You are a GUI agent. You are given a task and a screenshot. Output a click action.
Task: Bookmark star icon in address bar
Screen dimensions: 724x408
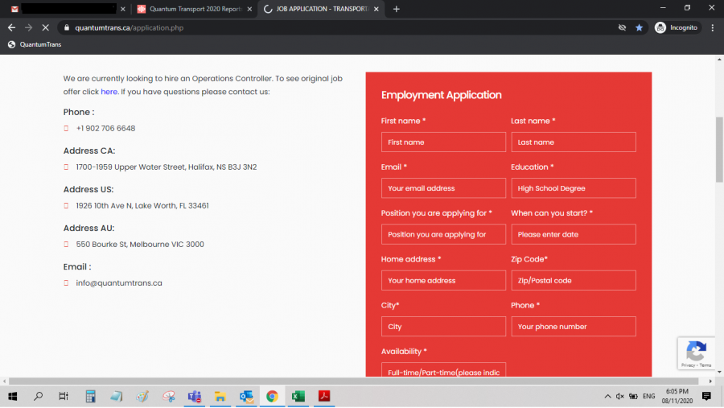[x=639, y=27]
